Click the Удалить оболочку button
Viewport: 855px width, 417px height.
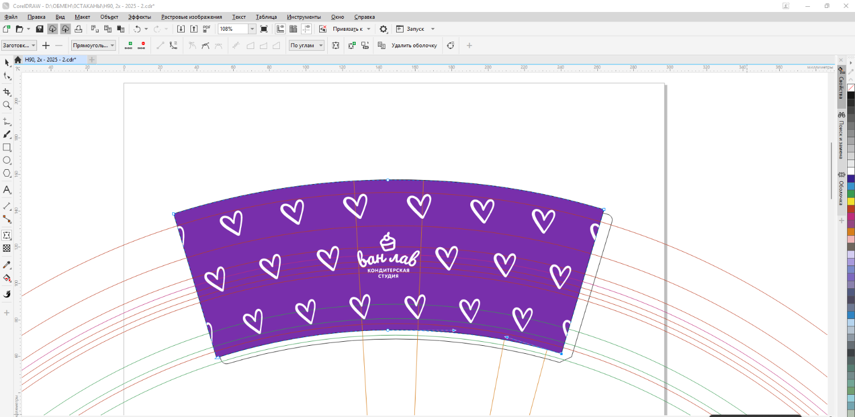(x=414, y=46)
